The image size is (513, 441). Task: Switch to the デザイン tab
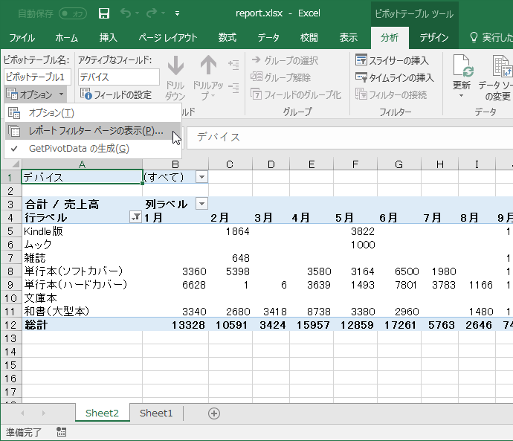(434, 38)
